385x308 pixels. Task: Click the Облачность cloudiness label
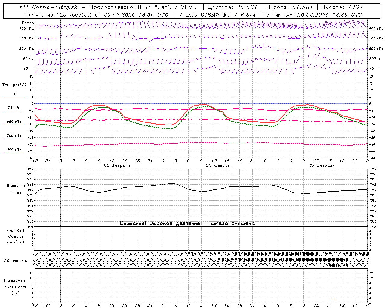click(x=15, y=261)
